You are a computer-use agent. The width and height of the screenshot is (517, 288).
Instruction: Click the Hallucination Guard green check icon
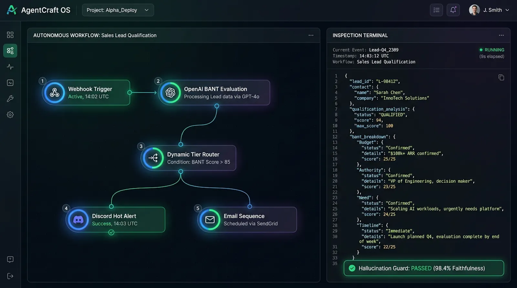(x=352, y=268)
